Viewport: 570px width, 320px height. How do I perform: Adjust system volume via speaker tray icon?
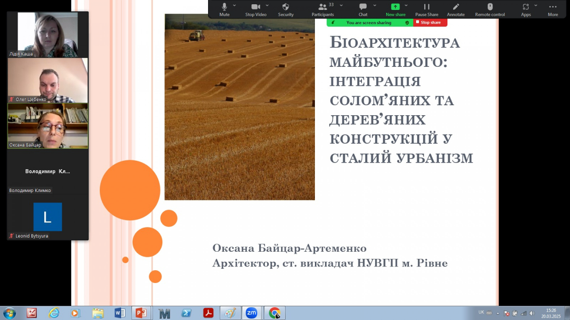(x=532, y=313)
